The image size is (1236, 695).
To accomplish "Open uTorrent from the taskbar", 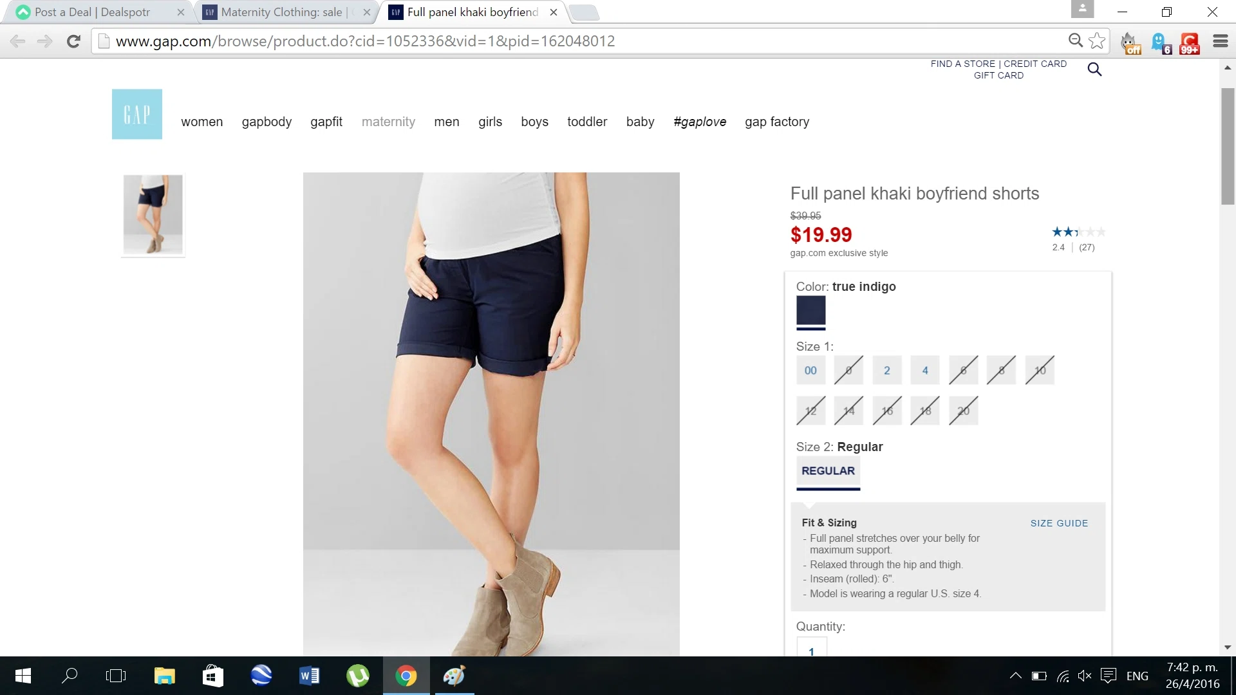I will [x=358, y=676].
